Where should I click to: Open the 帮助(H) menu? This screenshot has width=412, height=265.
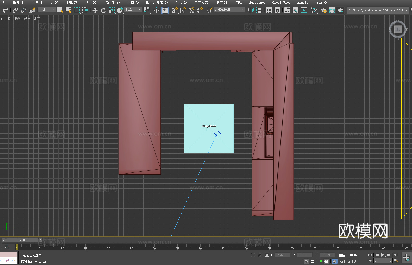point(321,2)
